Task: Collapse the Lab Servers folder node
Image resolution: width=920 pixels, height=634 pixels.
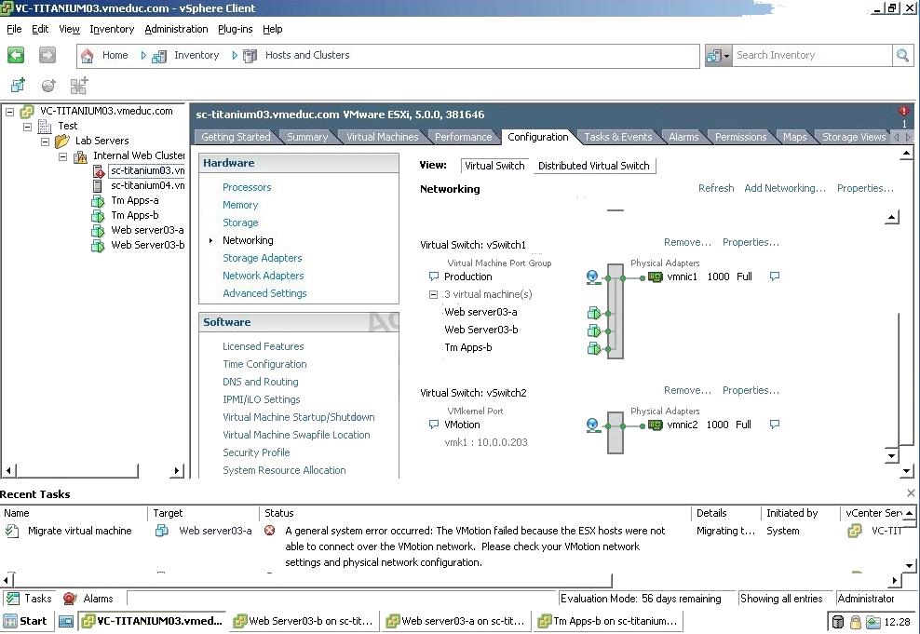Action: click(x=46, y=142)
